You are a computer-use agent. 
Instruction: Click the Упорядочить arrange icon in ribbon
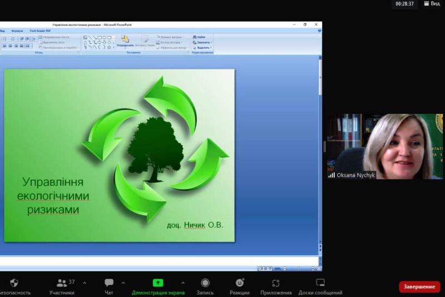125,41
